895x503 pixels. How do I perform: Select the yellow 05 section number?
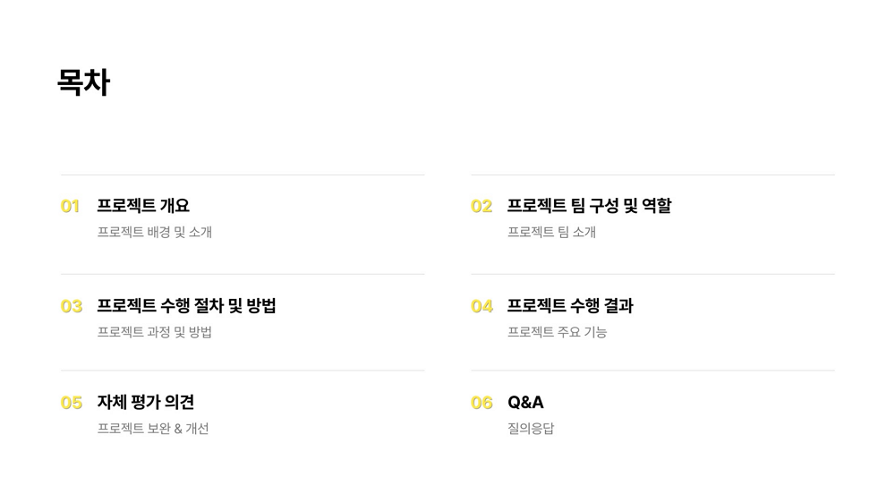pyautogui.click(x=72, y=403)
